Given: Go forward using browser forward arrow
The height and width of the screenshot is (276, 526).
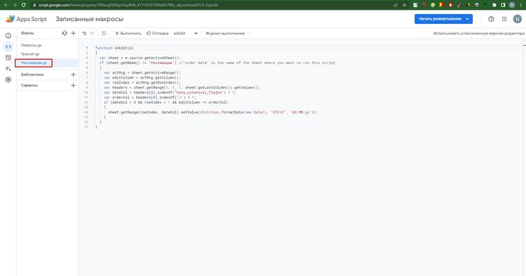Looking at the screenshot, I should 15,5.
